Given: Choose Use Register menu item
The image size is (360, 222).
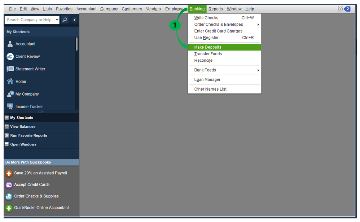Looking at the screenshot, I should coord(224,38).
